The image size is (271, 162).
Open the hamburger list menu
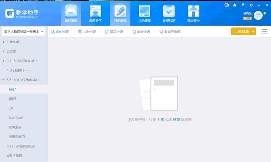pos(264,32)
